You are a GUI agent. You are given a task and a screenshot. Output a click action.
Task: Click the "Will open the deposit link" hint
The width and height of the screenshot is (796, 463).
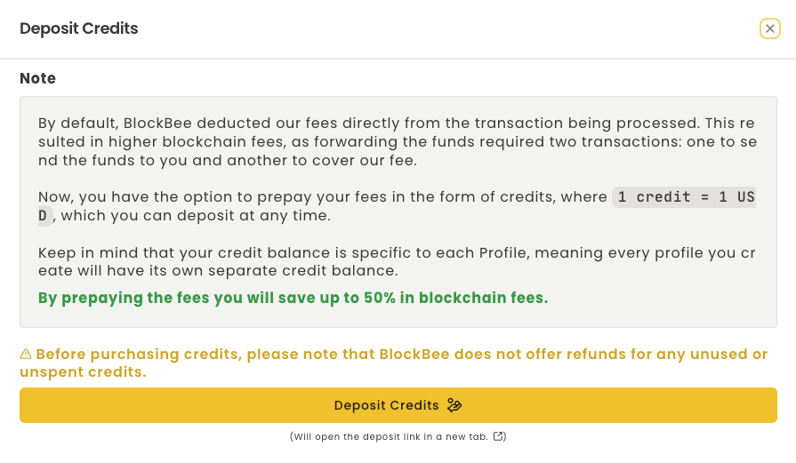click(391, 436)
